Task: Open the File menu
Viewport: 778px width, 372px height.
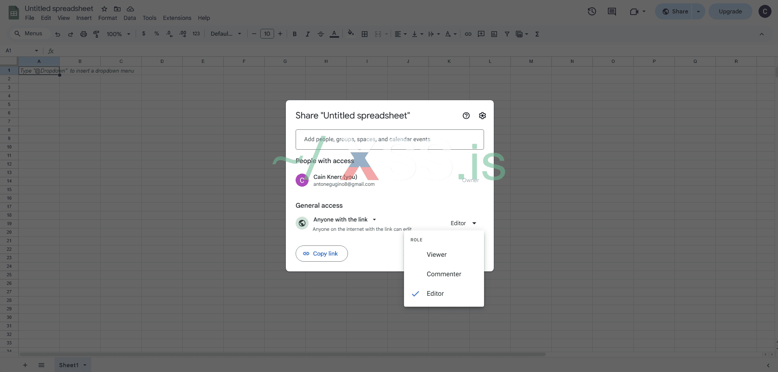Action: pos(30,18)
